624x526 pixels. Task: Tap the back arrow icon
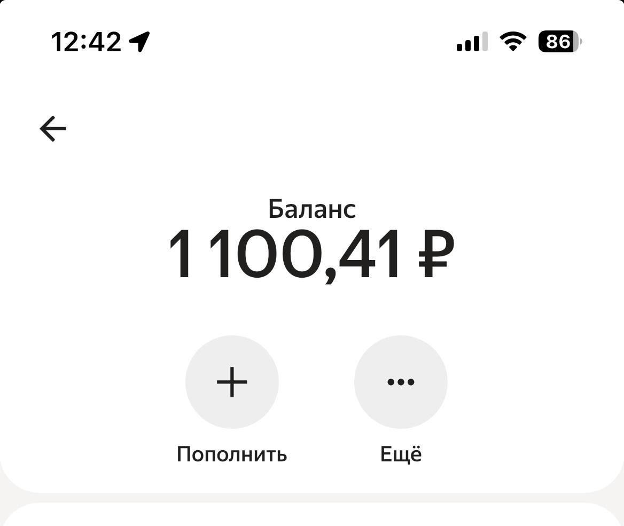(53, 129)
